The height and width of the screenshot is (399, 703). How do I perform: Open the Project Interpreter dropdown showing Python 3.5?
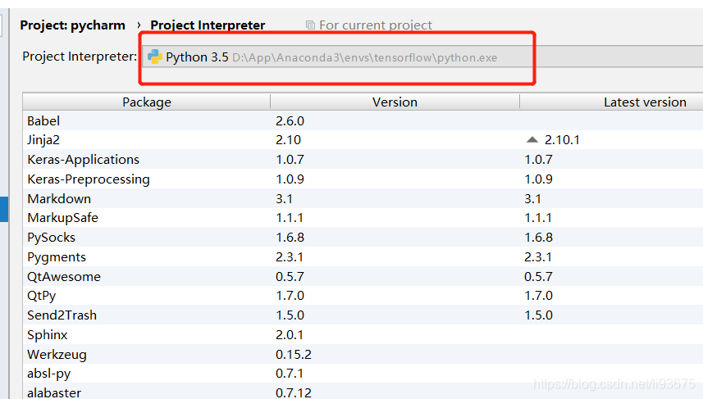coord(422,57)
